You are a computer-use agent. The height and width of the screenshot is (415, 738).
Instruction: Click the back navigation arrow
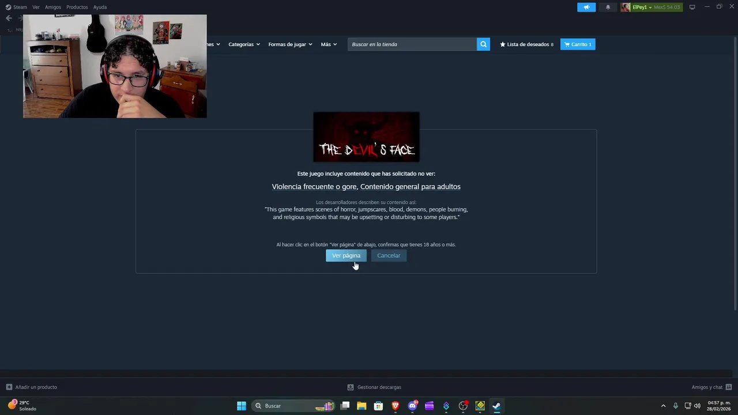9,18
